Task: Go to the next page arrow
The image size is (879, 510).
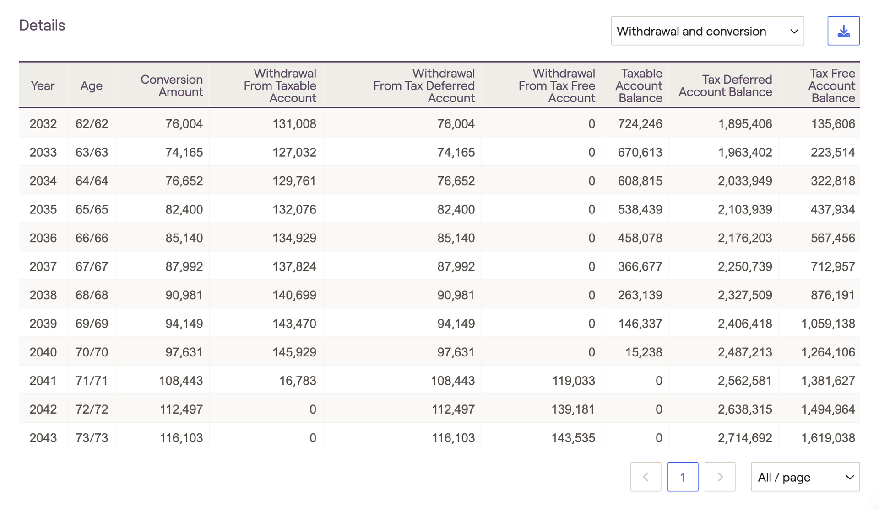Action: tap(720, 477)
